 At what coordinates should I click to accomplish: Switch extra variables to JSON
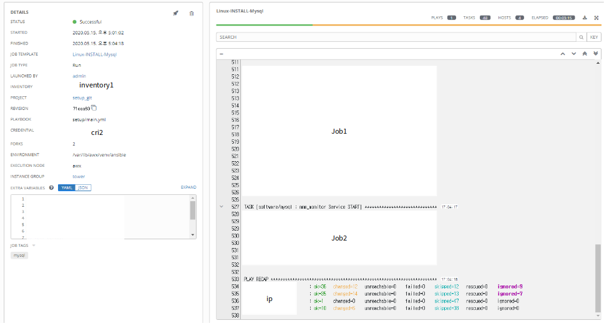point(83,187)
